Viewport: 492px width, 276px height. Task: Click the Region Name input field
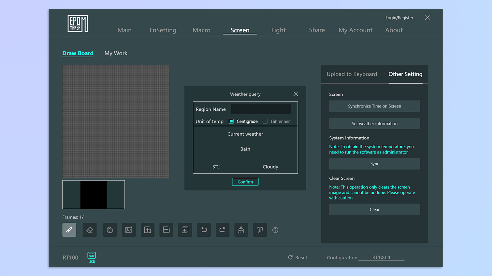click(261, 109)
